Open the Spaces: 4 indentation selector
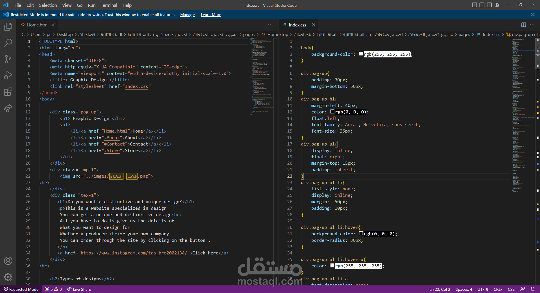 pyautogui.click(x=464, y=289)
